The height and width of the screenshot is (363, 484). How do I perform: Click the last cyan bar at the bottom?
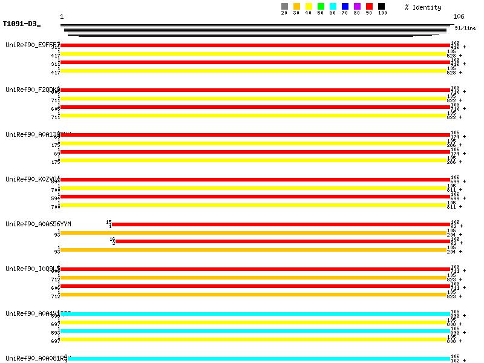pos(255,359)
